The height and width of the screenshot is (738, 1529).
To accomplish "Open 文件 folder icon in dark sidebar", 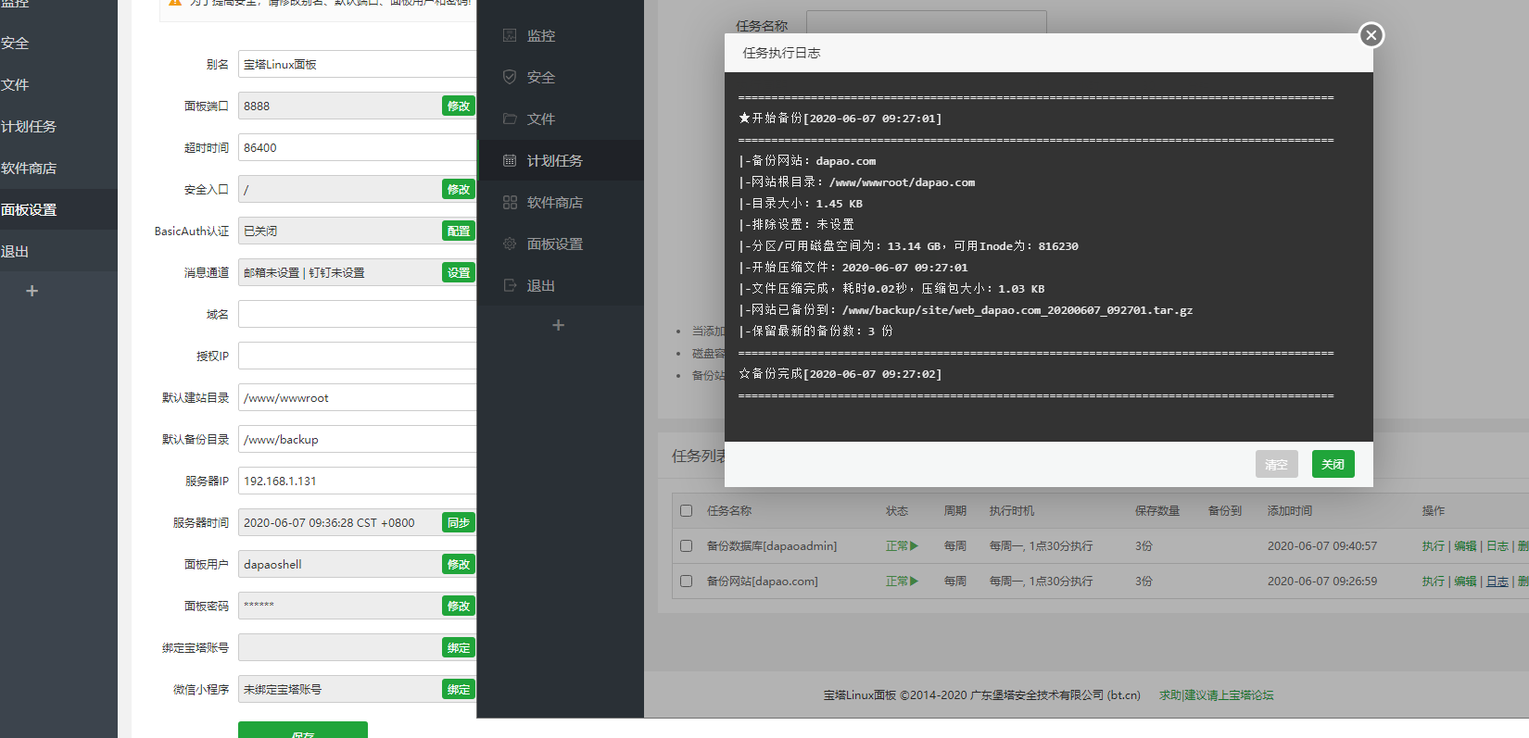I will pyautogui.click(x=510, y=119).
